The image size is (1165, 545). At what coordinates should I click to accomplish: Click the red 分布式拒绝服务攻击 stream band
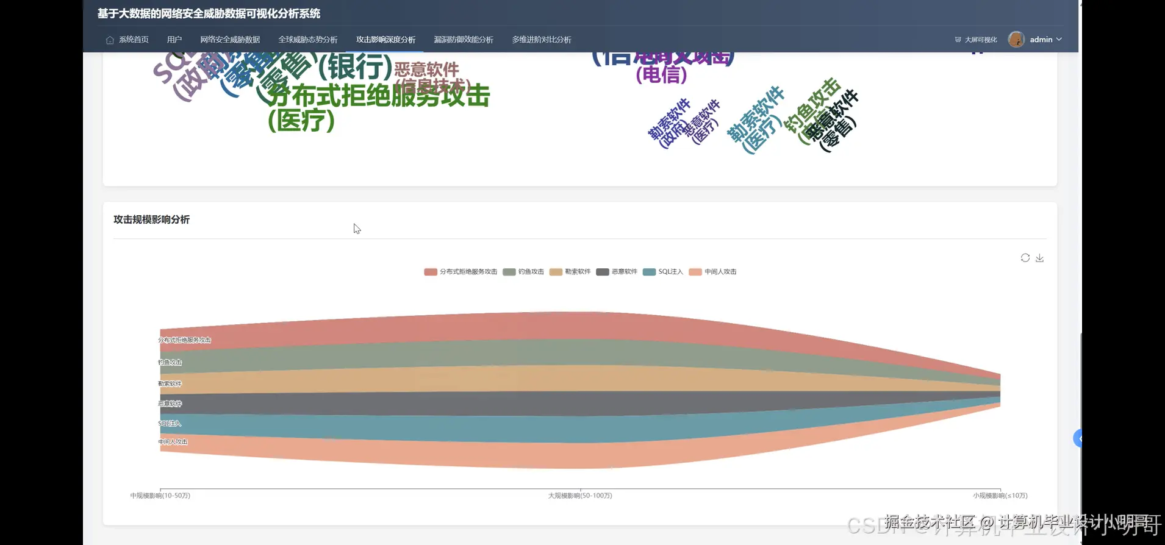click(x=579, y=326)
